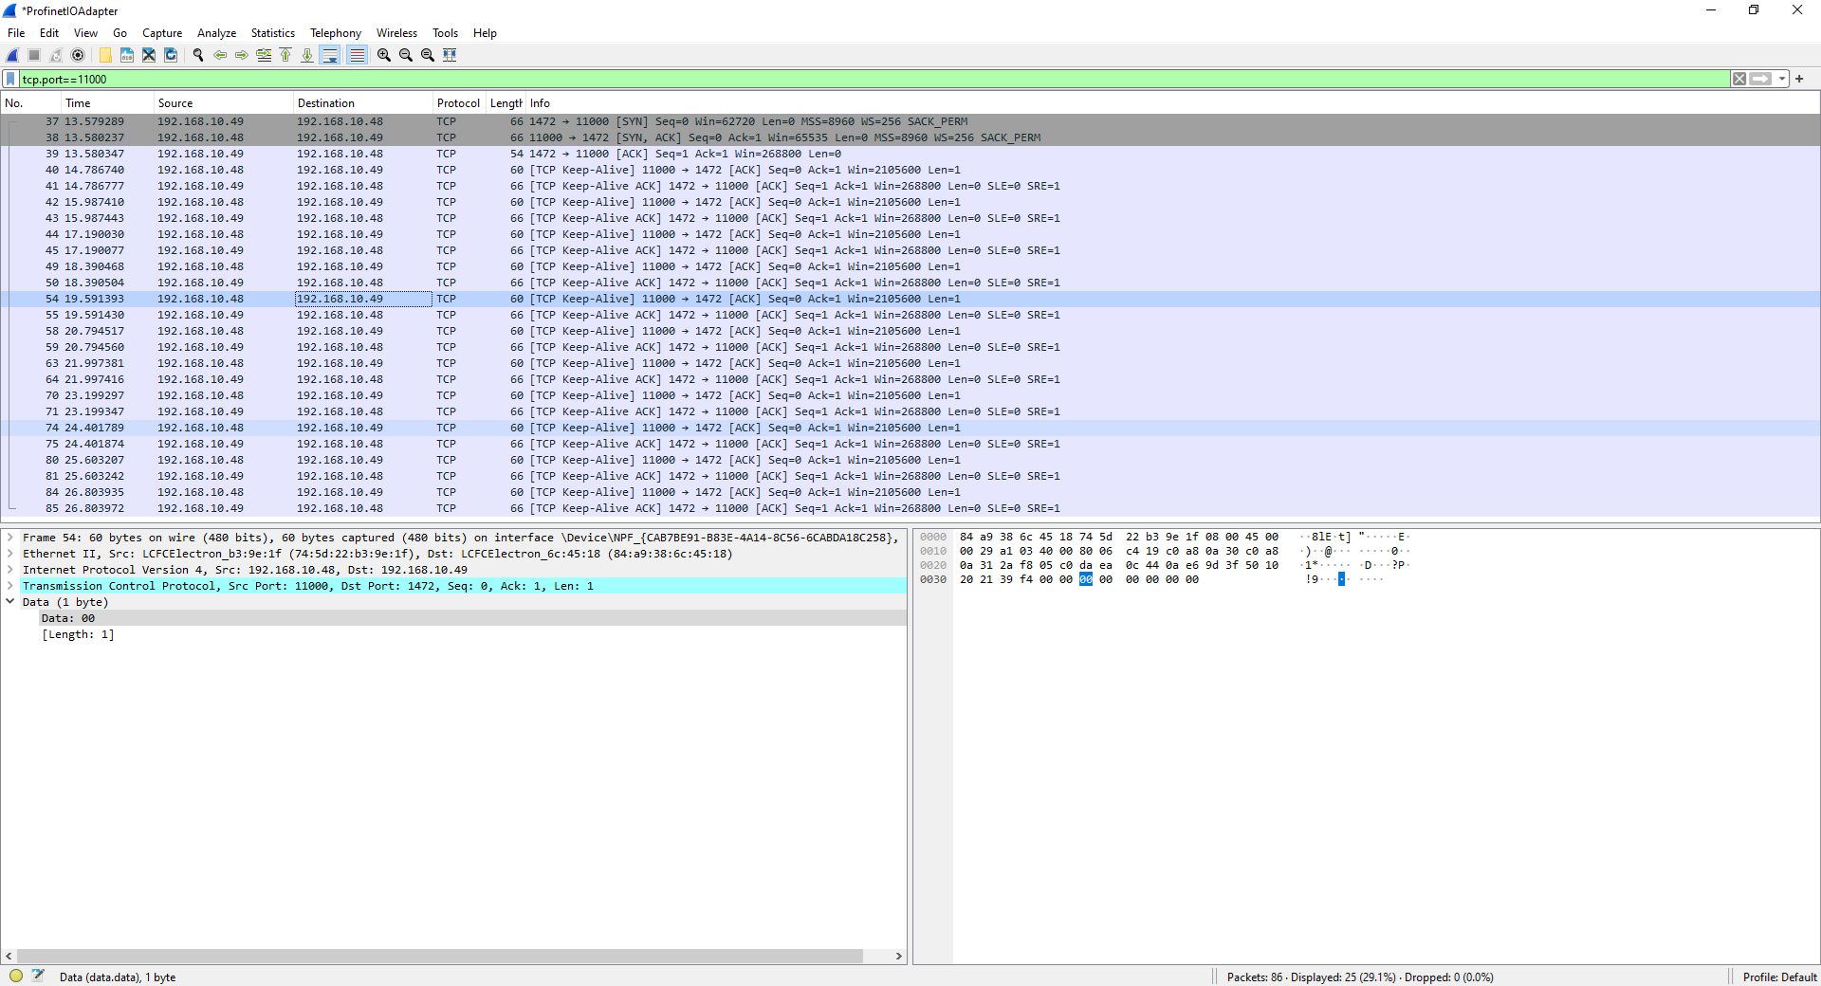
Task: Expand the Frame 54 details row
Action: (10, 538)
